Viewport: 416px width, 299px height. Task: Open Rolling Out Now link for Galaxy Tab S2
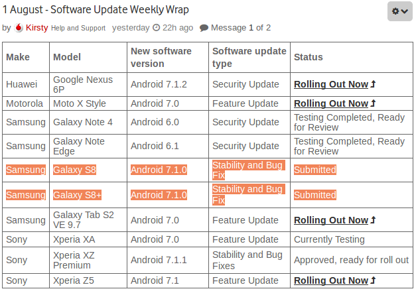click(x=330, y=220)
